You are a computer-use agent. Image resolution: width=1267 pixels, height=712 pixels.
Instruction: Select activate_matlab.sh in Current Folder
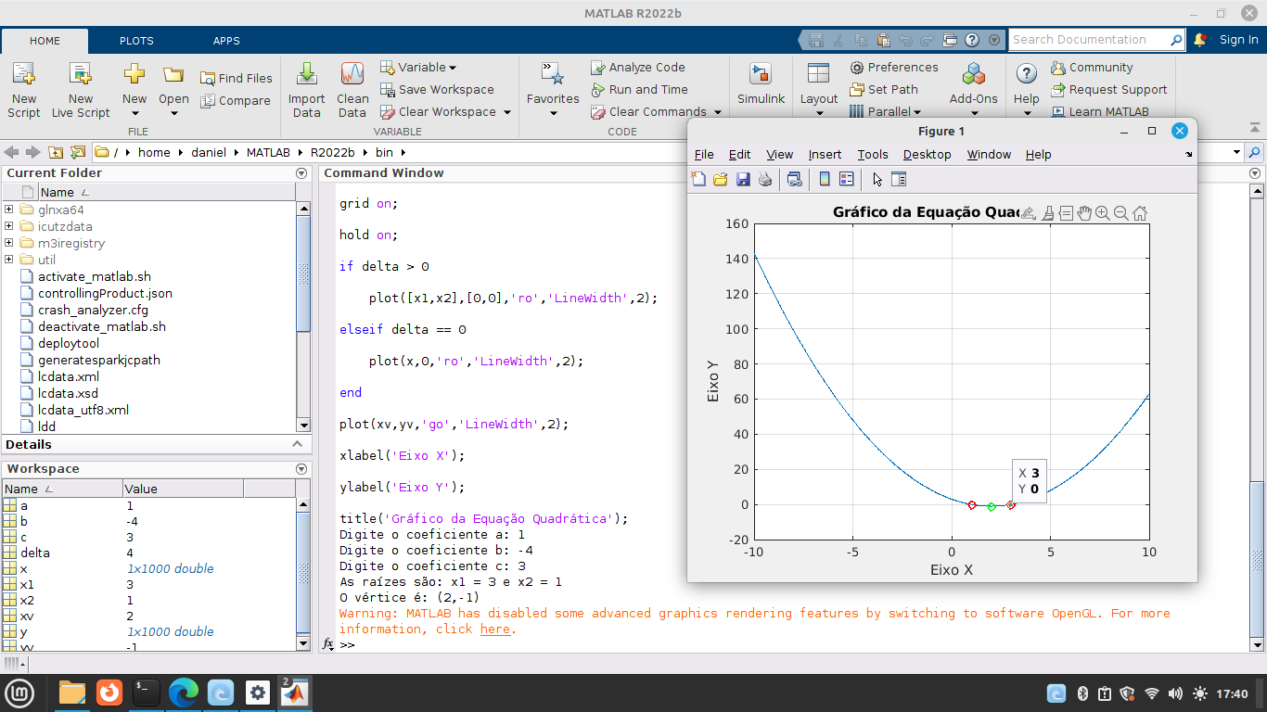pyautogui.click(x=95, y=276)
